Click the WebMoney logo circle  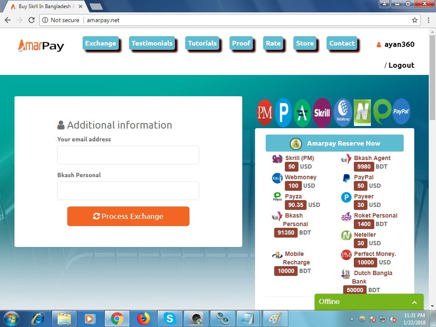pos(343,112)
